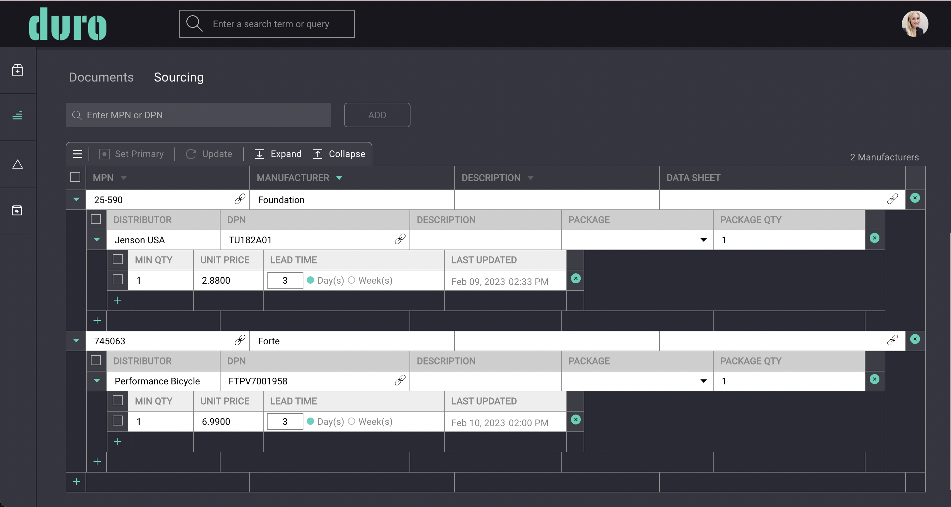Click the Performance Bicycle distributor cell
This screenshot has height=507, width=951.
pos(163,381)
